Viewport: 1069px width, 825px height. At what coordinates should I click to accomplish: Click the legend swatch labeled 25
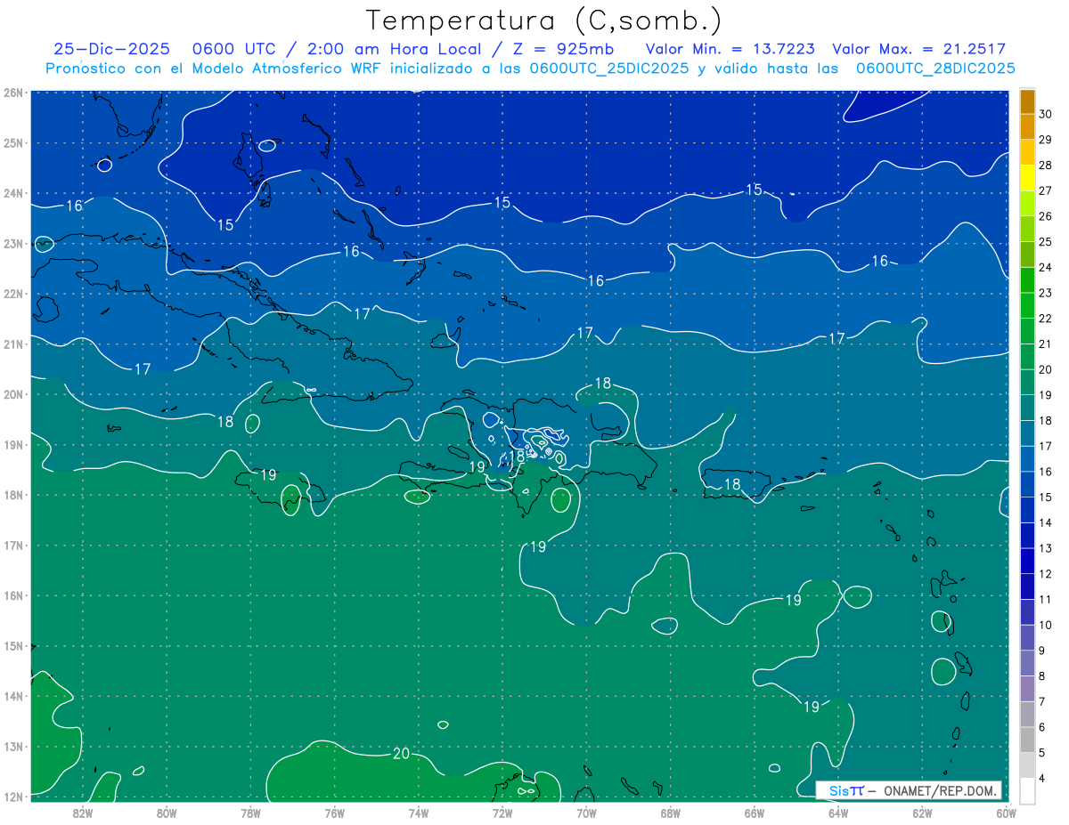pos(1027,230)
